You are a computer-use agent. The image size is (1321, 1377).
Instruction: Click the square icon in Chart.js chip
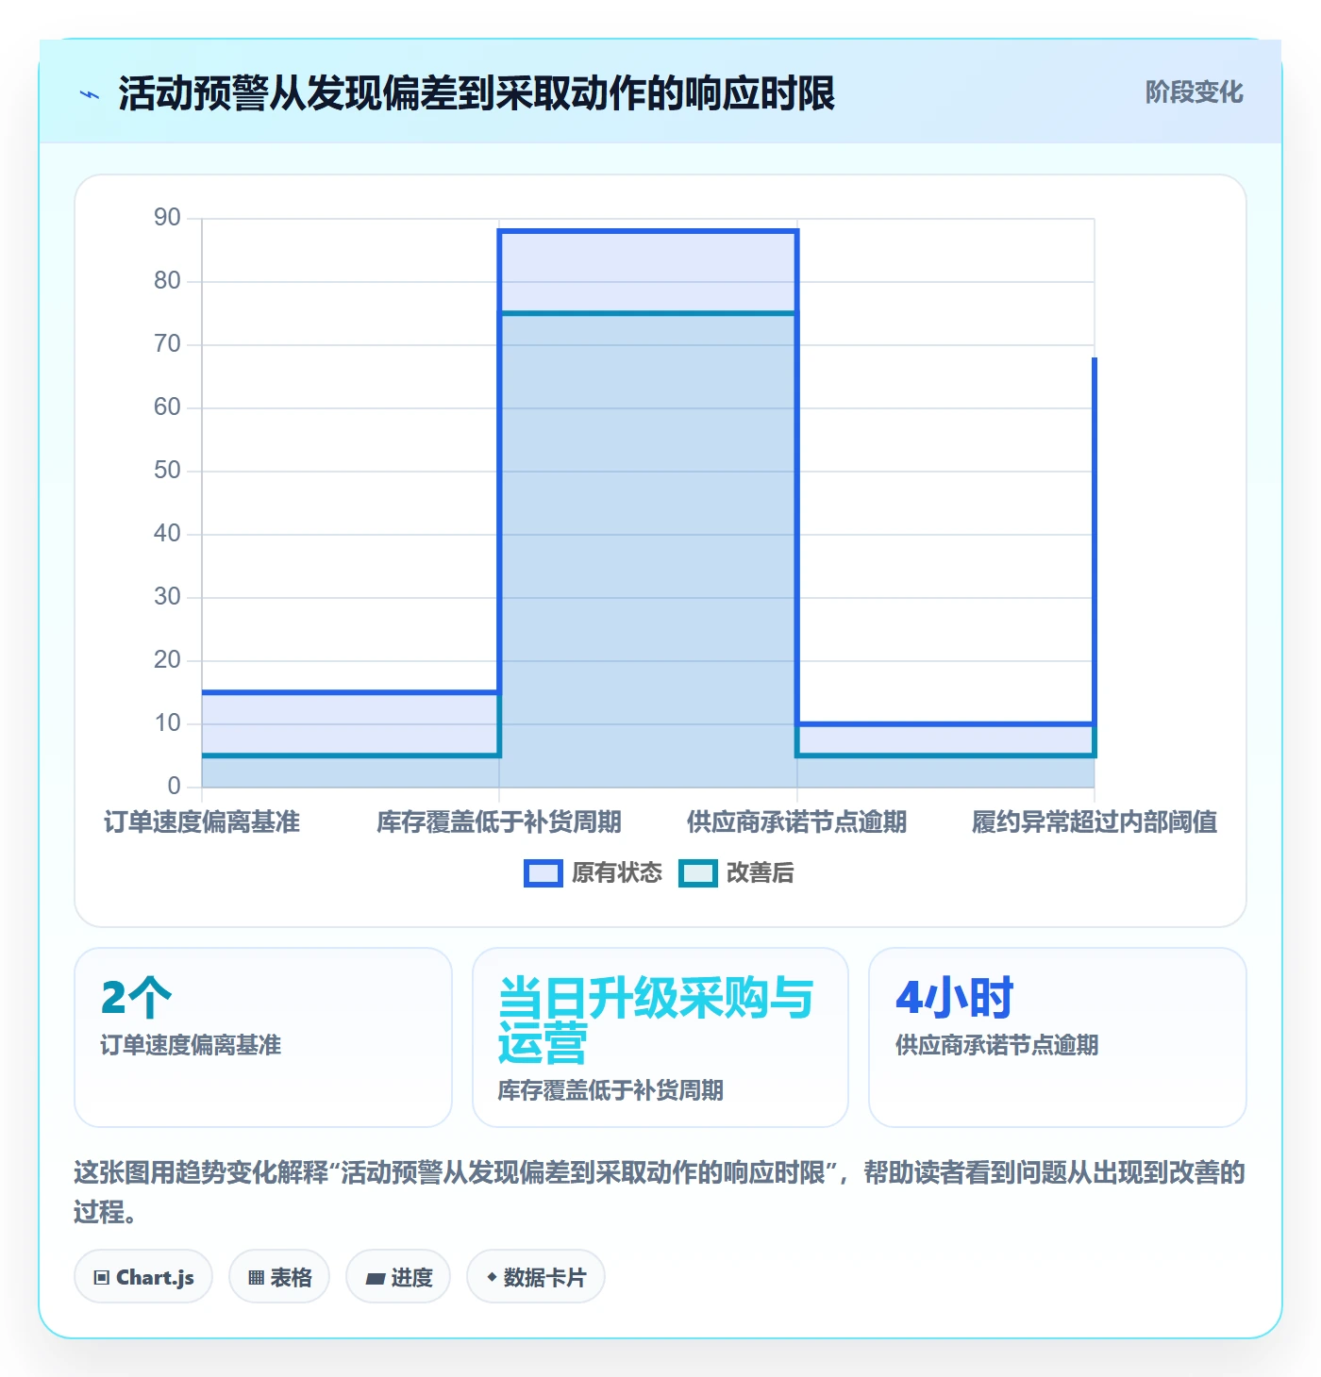102,1278
